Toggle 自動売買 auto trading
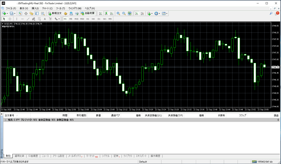 tap(88, 13)
